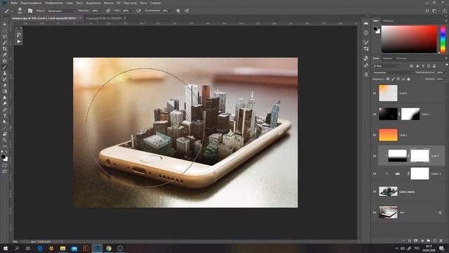Open Chrome from the taskbar
449x253 pixels.
tap(109, 248)
